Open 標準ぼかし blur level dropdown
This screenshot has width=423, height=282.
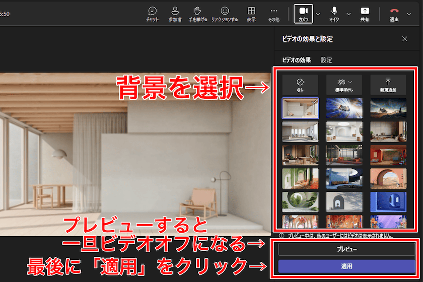click(344, 84)
